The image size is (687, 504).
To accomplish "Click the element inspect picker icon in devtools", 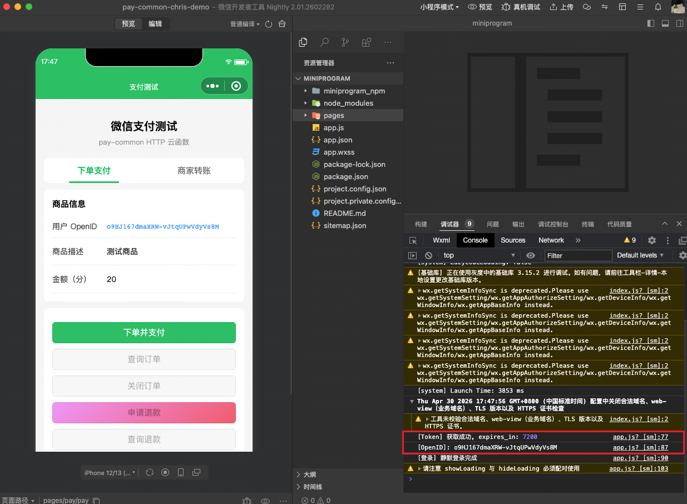I will click(x=413, y=240).
